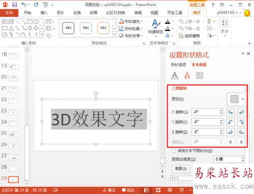Open the 预设 3D rotation preset dropdown
254x194 pixels.
click(236, 99)
